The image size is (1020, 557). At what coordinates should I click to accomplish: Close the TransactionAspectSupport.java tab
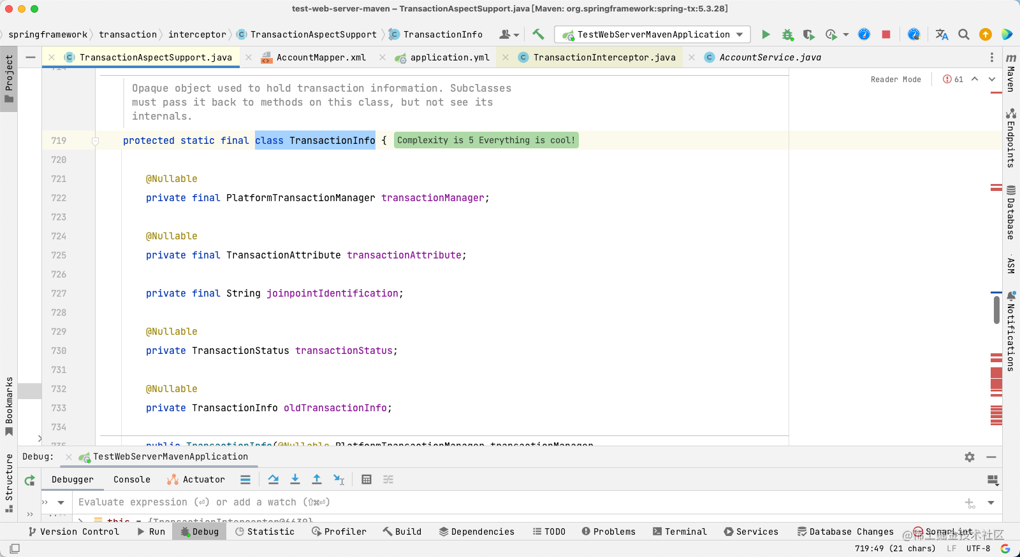(52, 57)
